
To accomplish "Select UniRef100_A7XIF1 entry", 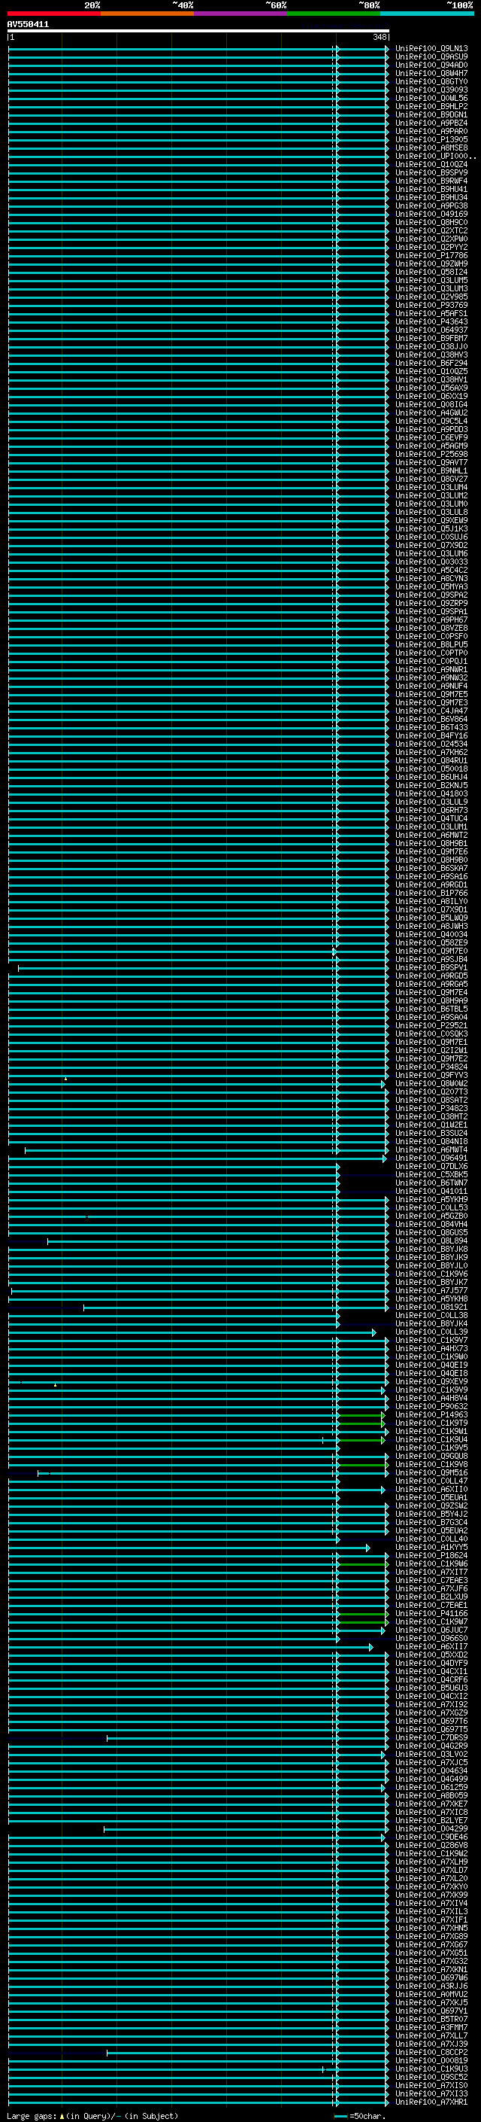I will click(x=431, y=1920).
